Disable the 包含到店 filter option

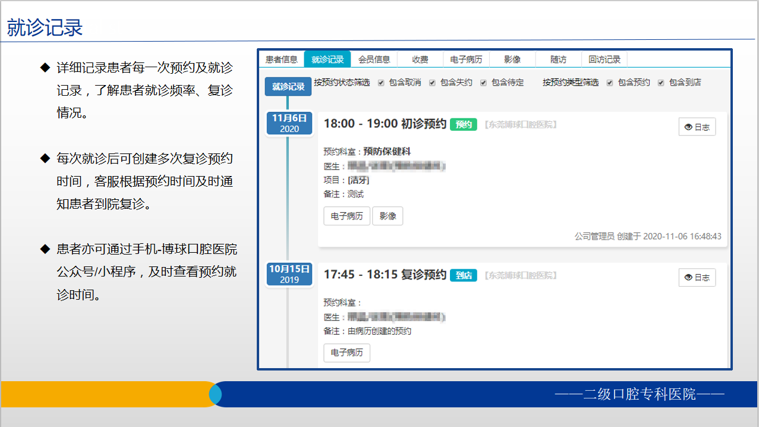[x=661, y=82]
